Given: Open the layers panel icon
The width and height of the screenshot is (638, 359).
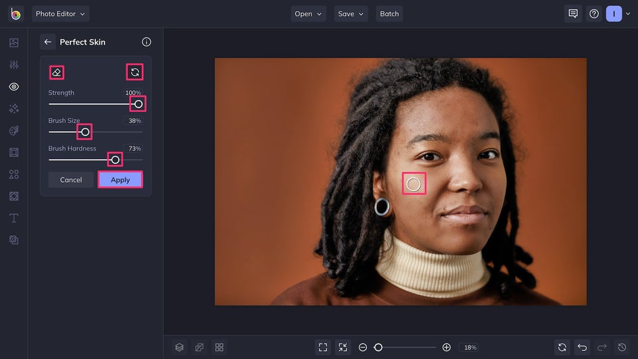Looking at the screenshot, I should pos(179,348).
